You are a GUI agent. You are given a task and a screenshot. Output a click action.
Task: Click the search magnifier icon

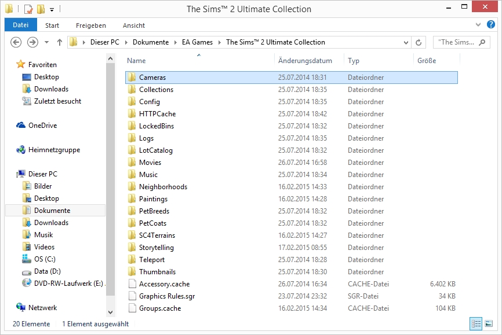pyautogui.click(x=482, y=42)
